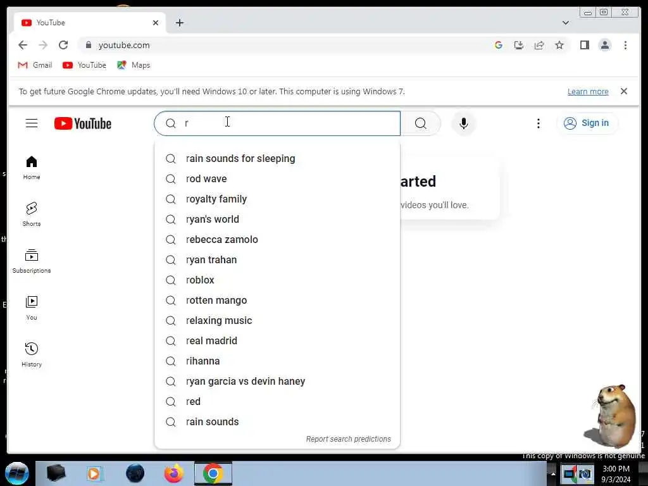The width and height of the screenshot is (648, 486).
Task: Choose the relaxing music suggestion
Action: pos(277,321)
